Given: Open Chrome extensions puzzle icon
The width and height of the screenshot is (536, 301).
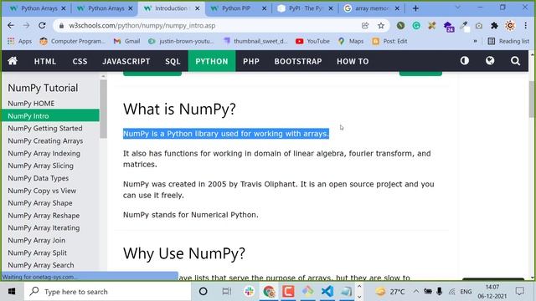Looking at the screenshot, I should 494,26.
